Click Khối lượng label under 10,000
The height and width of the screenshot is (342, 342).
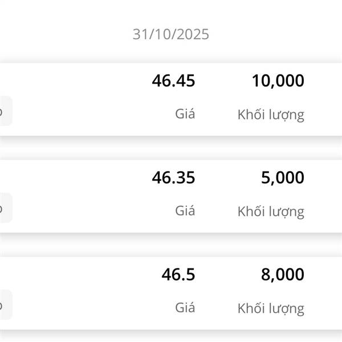(271, 115)
